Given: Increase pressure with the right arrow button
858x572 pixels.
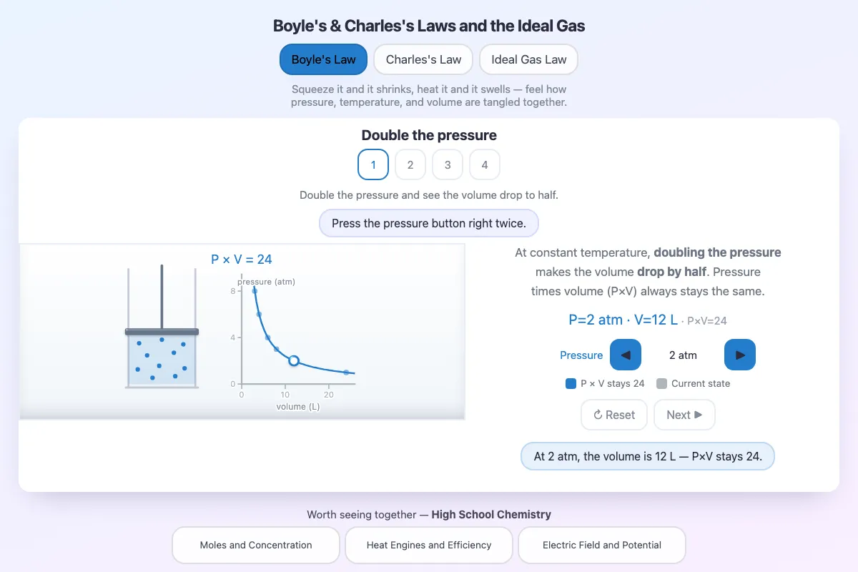Looking at the screenshot, I should pyautogui.click(x=740, y=355).
